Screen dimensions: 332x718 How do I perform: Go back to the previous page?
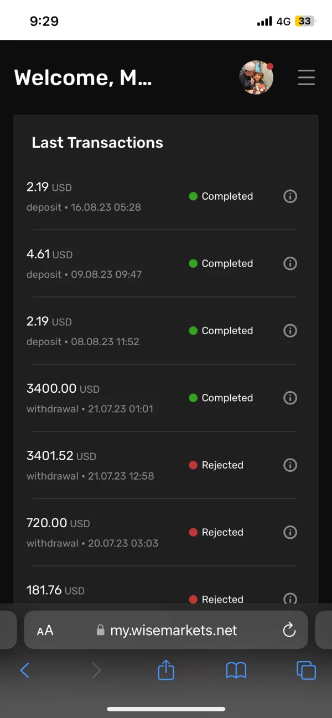point(25,670)
